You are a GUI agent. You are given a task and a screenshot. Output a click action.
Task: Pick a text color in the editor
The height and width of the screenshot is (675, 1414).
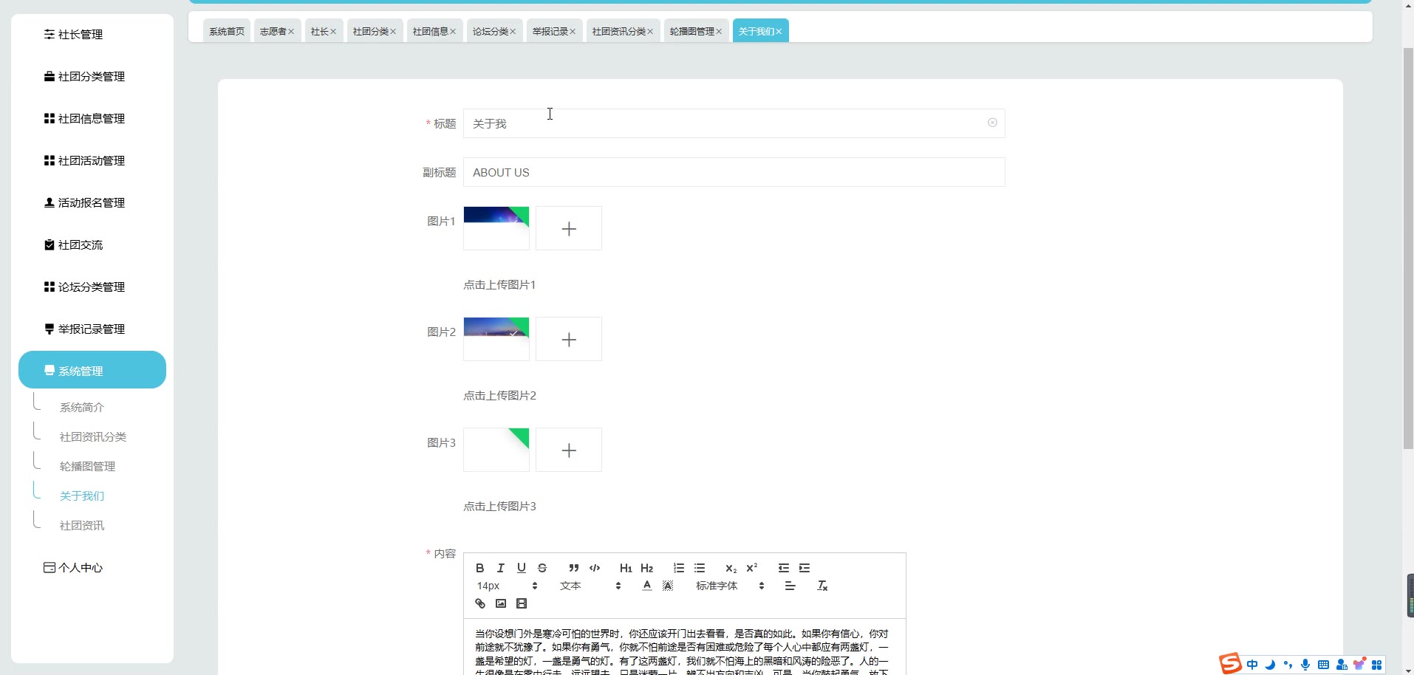point(647,586)
